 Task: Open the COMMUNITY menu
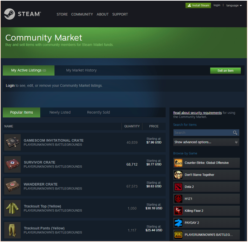tap(82, 14)
